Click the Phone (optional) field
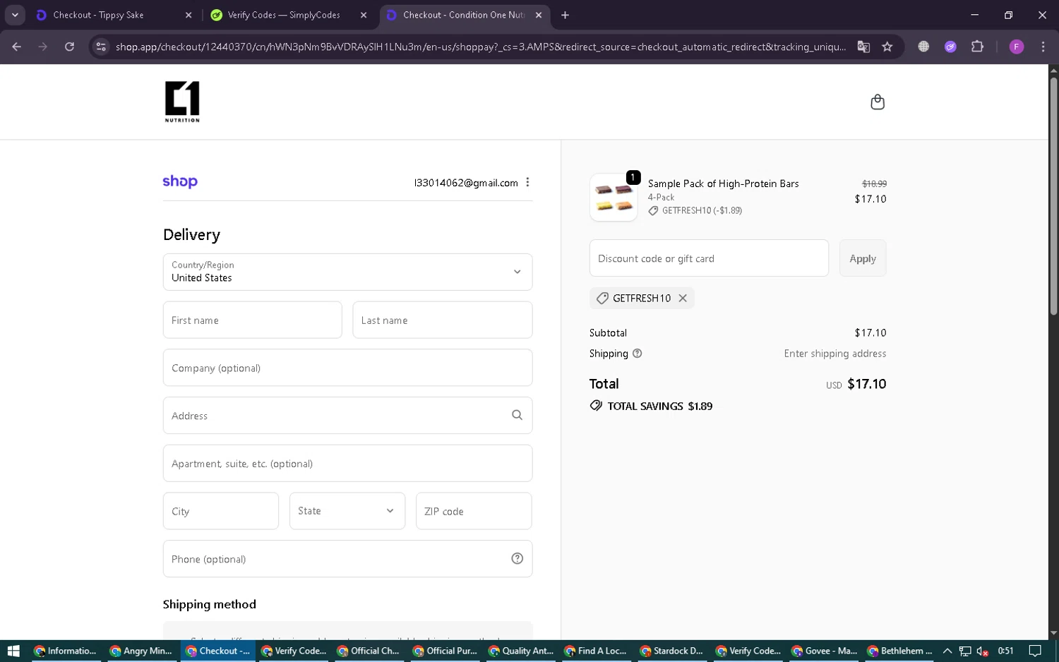1059x662 pixels. click(x=347, y=558)
